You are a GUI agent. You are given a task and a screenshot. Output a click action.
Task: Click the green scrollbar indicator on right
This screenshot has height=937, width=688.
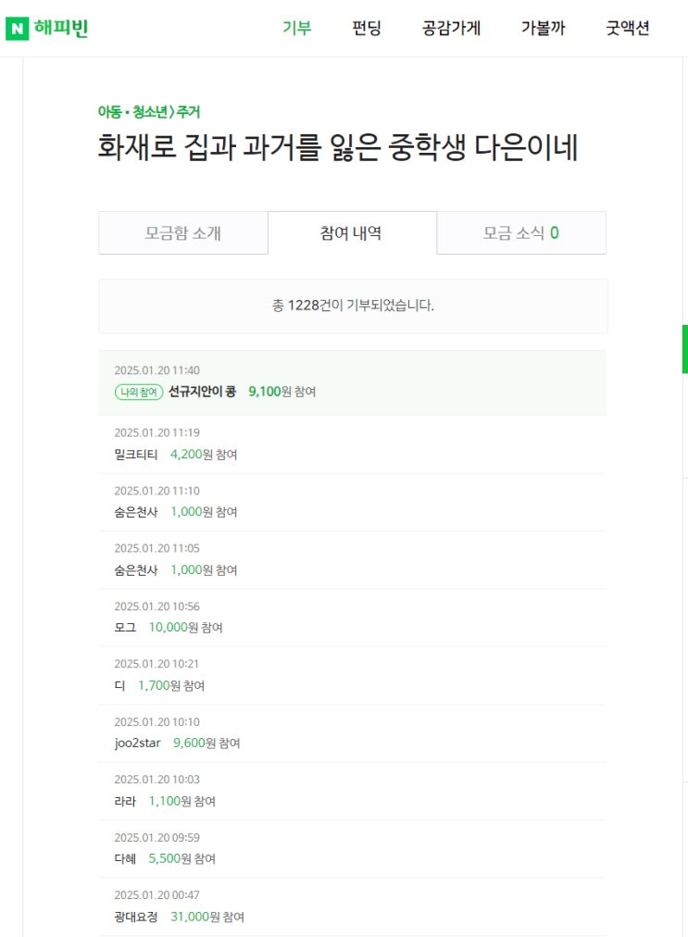pyautogui.click(x=685, y=349)
